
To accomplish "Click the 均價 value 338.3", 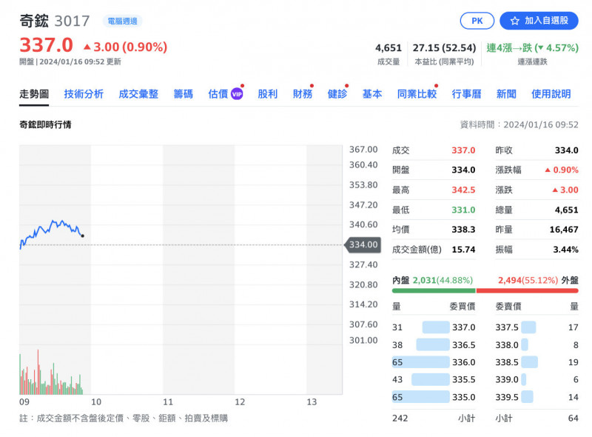I will click(x=463, y=230).
